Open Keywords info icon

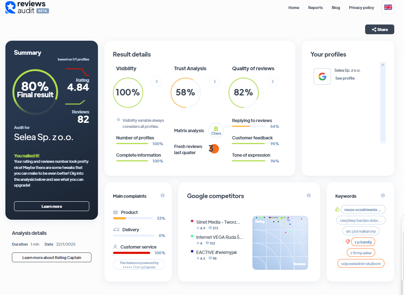click(383, 196)
